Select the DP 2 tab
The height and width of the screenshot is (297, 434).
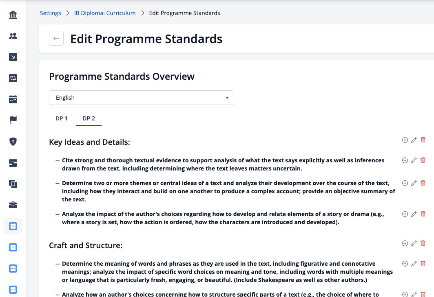pos(89,118)
